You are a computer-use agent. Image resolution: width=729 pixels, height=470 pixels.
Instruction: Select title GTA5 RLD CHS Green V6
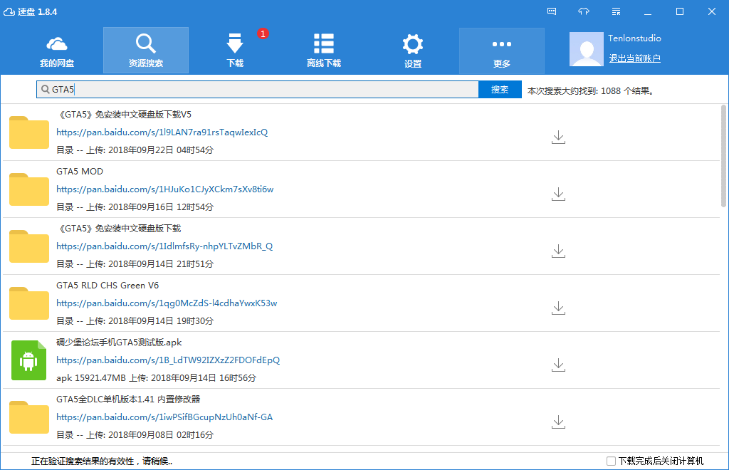pos(107,286)
